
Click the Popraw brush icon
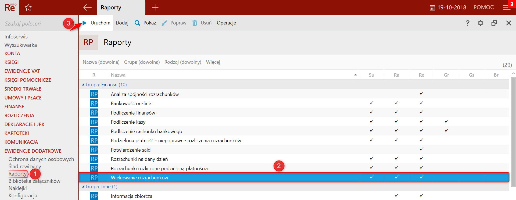coord(164,23)
